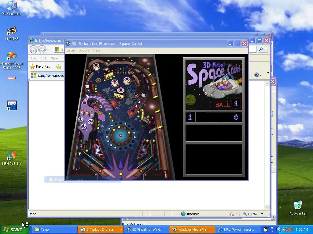Expand Outlook Express taskbar group dropdown arrow
The height and width of the screenshot is (234, 313).
coord(121,230)
